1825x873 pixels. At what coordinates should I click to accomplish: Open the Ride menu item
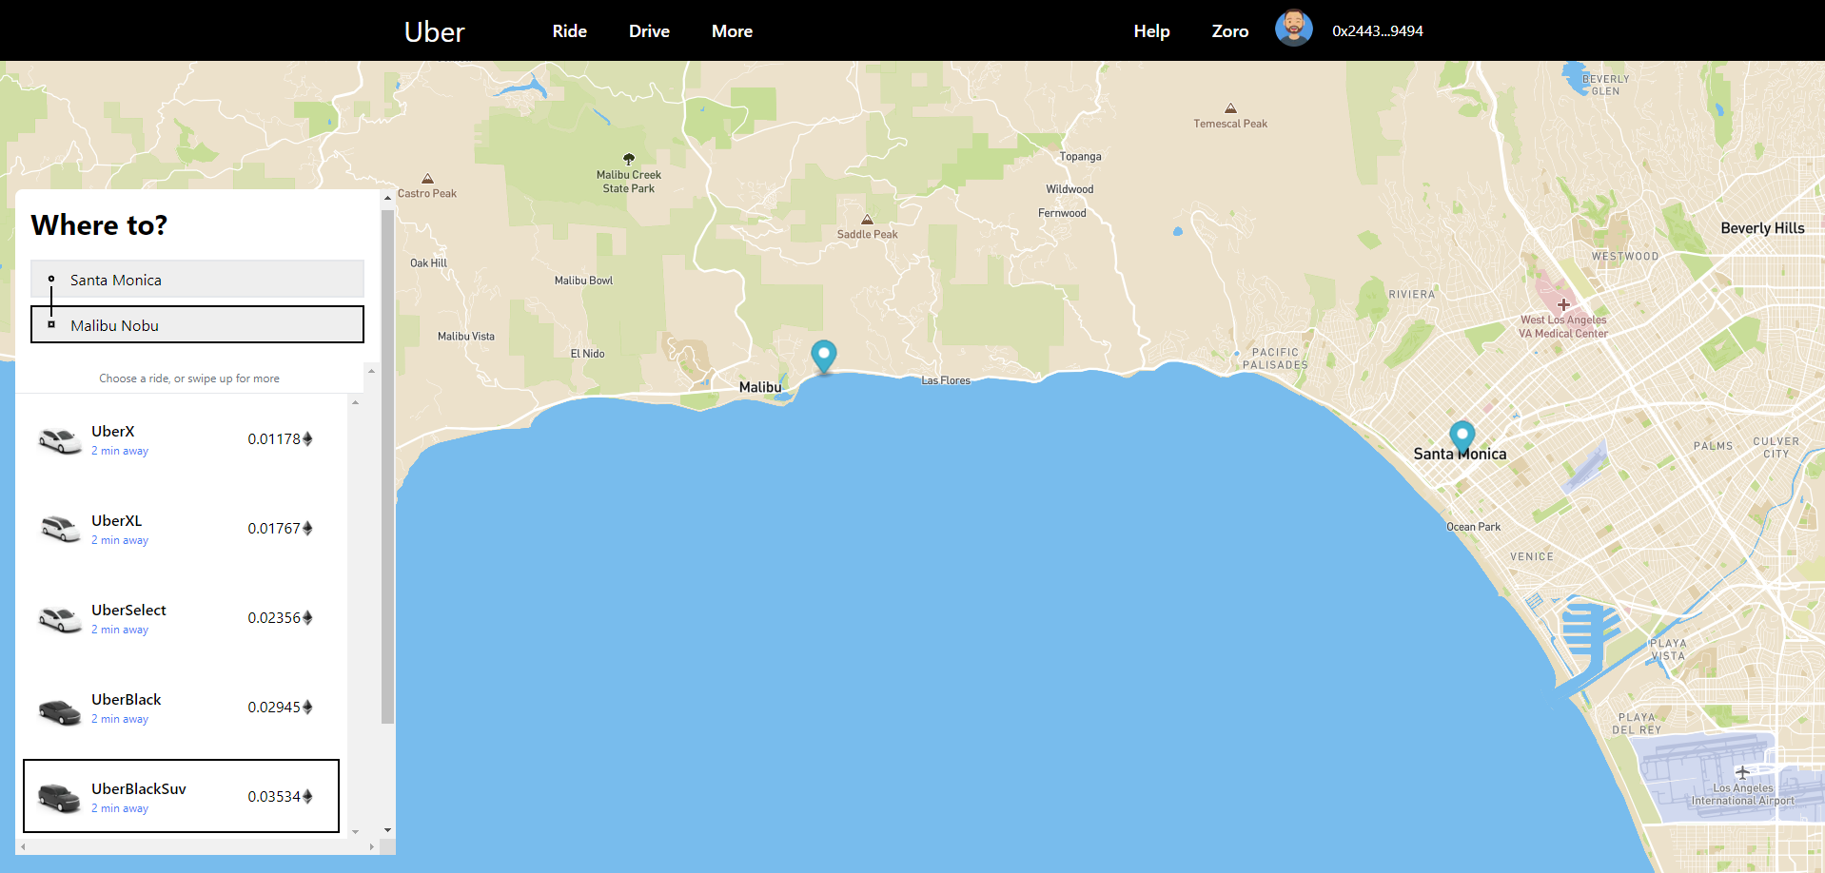click(569, 31)
